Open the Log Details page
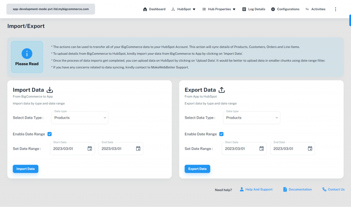This screenshot has width=351, height=207. click(x=256, y=9)
